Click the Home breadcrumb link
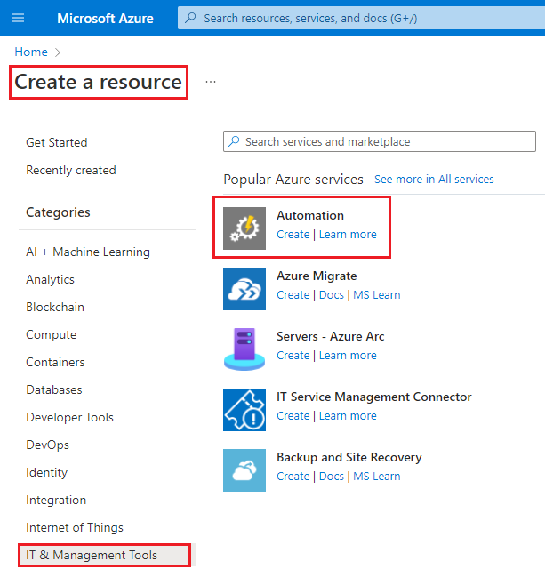Viewport: 545px width, 569px height. 31,52
